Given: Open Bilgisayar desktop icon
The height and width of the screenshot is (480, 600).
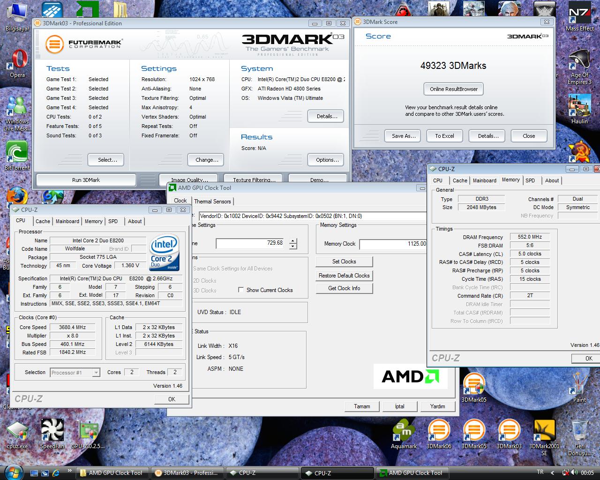Looking at the screenshot, I should coord(17,18).
